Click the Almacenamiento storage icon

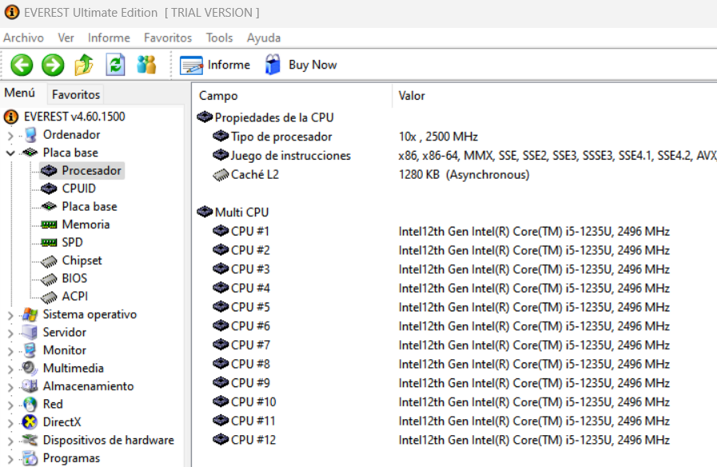coord(30,386)
